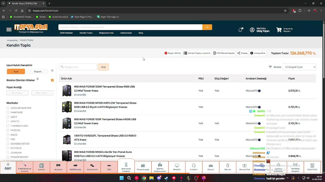Turn compatibility check to Kapalı

[x=38, y=72]
